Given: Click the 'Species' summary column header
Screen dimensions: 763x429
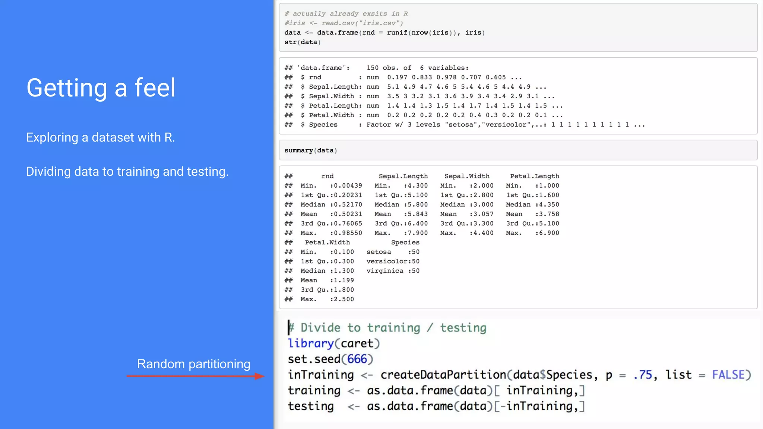Looking at the screenshot, I should coord(405,242).
